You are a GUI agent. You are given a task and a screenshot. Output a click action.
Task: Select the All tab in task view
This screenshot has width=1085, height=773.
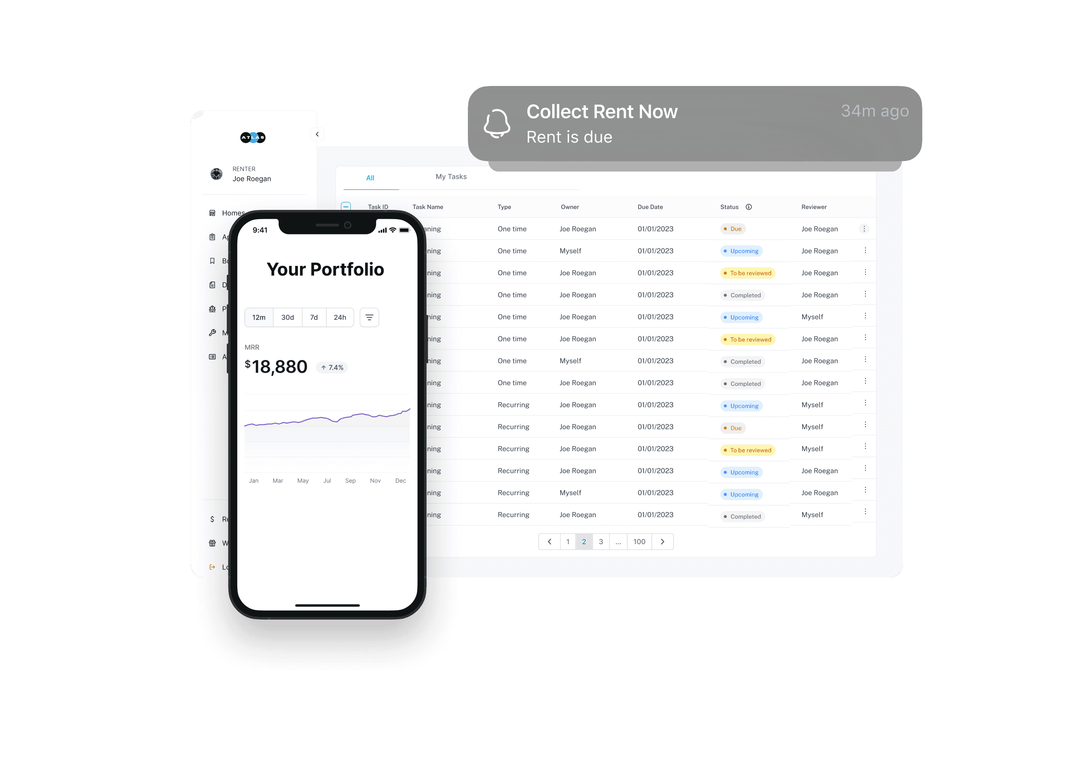pos(370,177)
